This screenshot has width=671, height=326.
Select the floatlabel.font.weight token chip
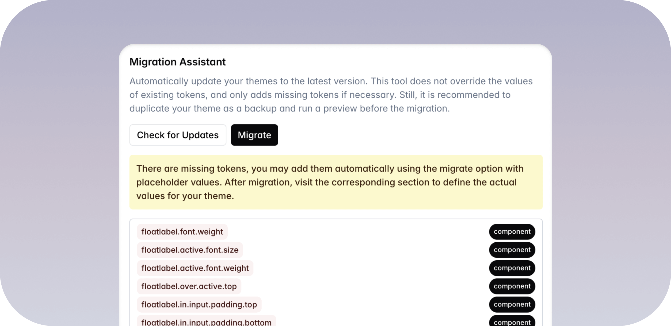click(x=182, y=232)
